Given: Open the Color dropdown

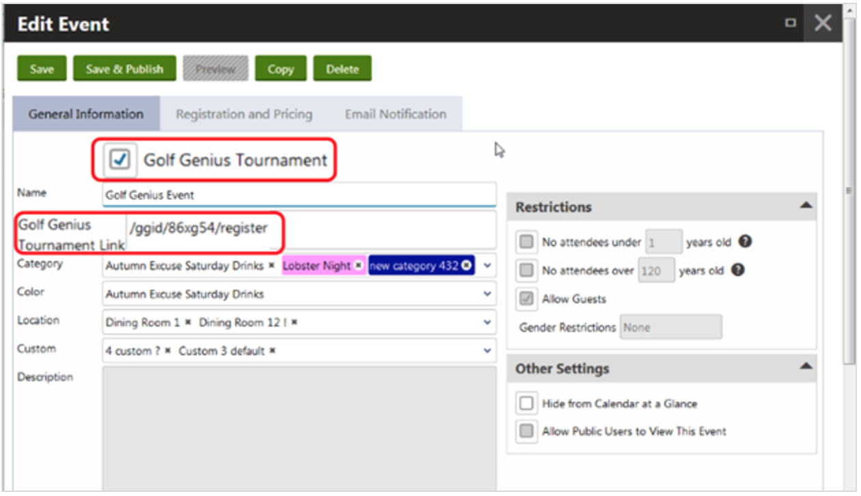Looking at the screenshot, I should [487, 294].
